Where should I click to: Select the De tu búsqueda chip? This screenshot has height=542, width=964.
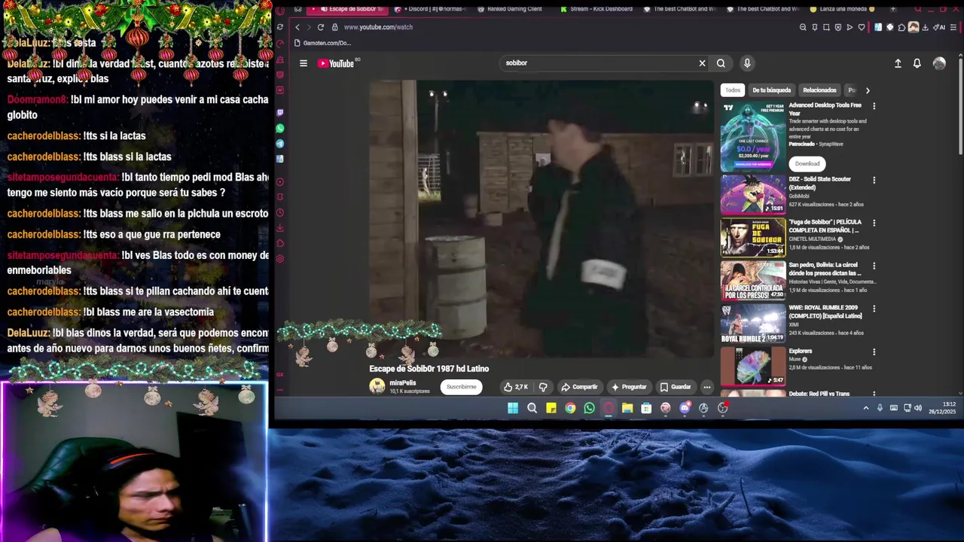(771, 90)
